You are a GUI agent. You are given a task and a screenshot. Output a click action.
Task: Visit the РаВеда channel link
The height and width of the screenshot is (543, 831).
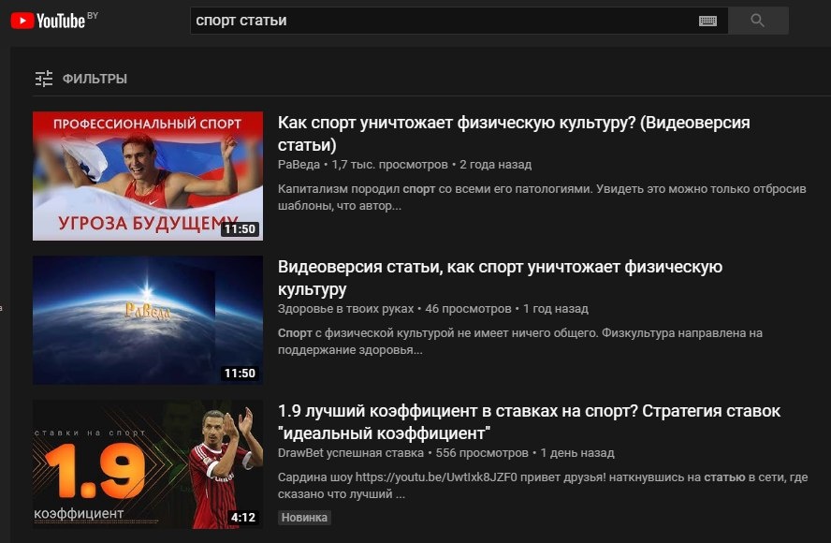pos(299,165)
